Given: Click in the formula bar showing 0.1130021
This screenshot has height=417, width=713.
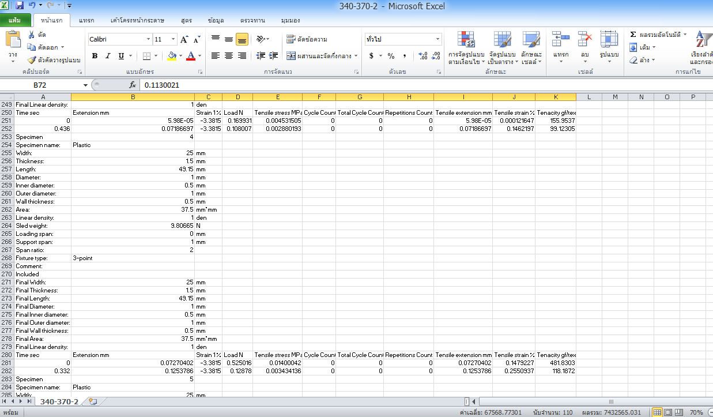Looking at the screenshot, I should click(425, 85).
